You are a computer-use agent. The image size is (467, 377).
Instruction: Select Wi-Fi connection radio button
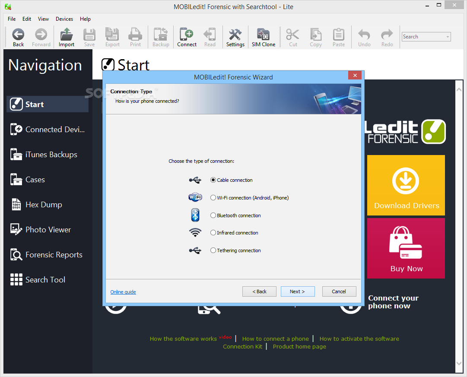pos(213,198)
